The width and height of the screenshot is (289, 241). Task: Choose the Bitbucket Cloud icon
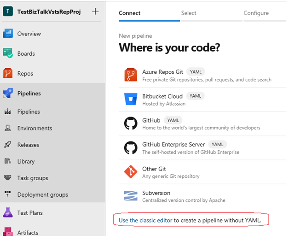(131, 99)
